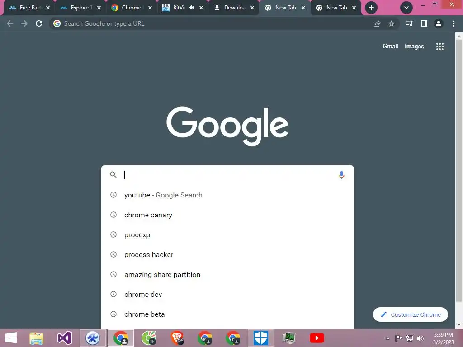This screenshot has height=347, width=463.
Task: Open Google Images link
Action: [414, 47]
